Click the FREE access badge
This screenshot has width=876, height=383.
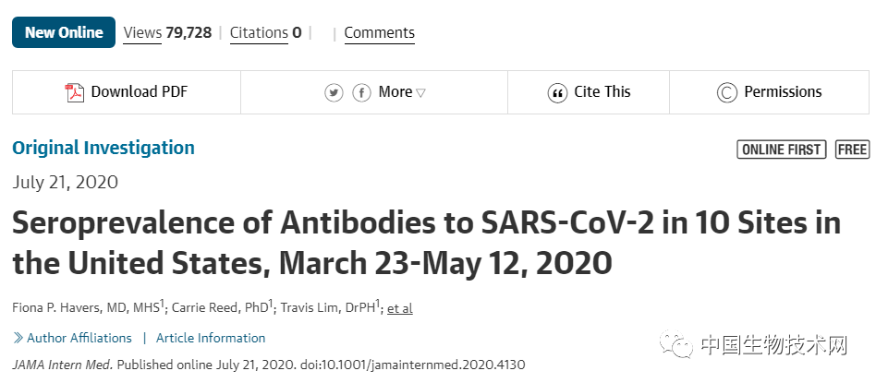(x=852, y=150)
